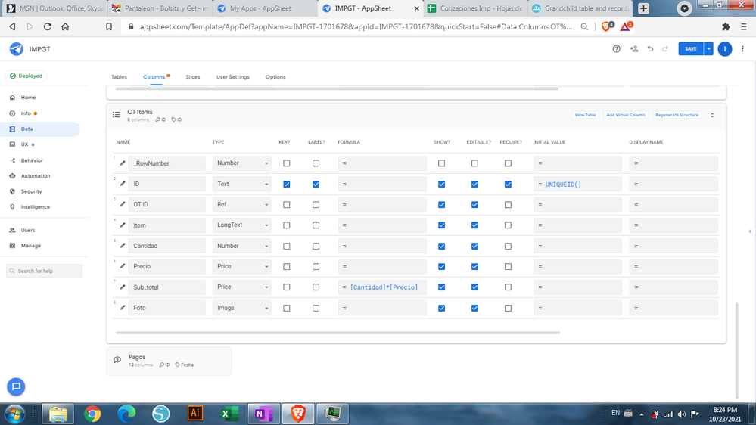The width and height of the screenshot is (756, 425).
Task: Click the Search for help field
Action: click(x=44, y=271)
